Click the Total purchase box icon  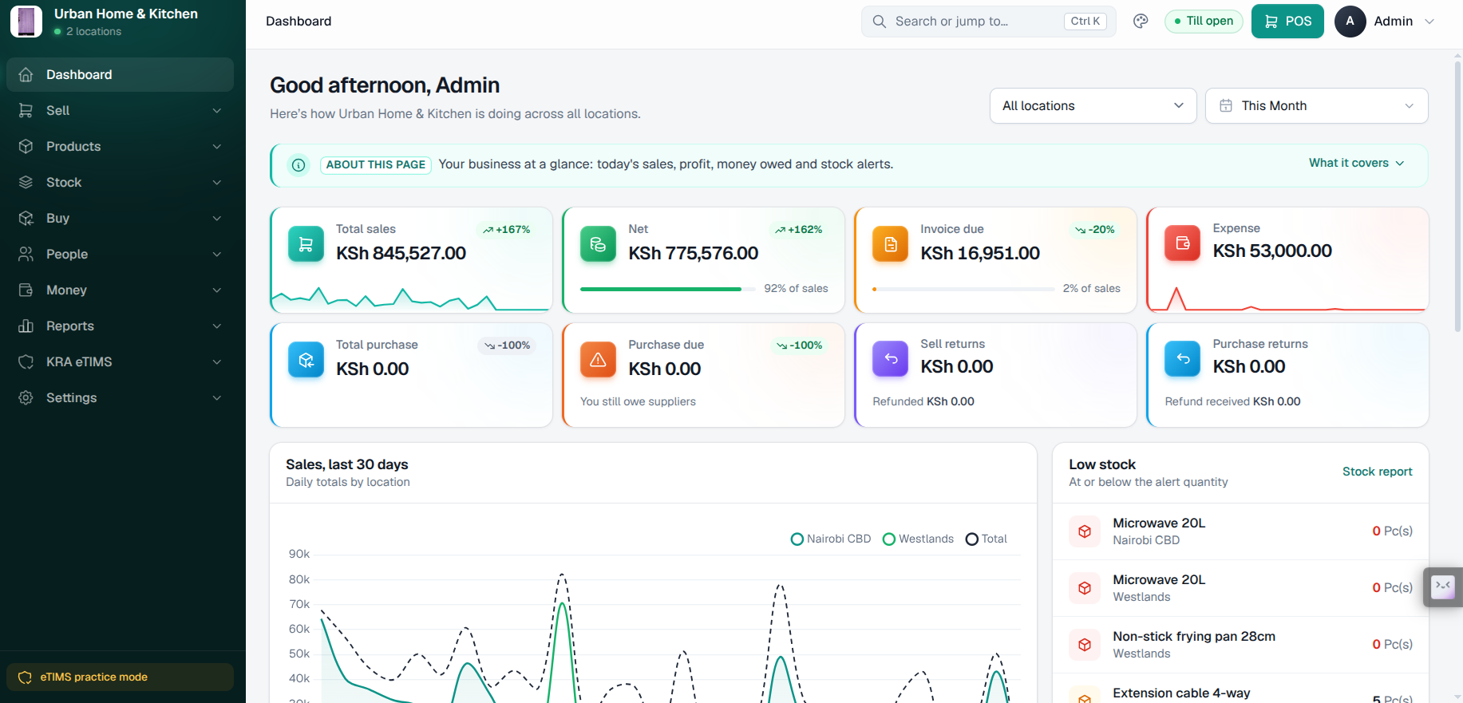(306, 361)
